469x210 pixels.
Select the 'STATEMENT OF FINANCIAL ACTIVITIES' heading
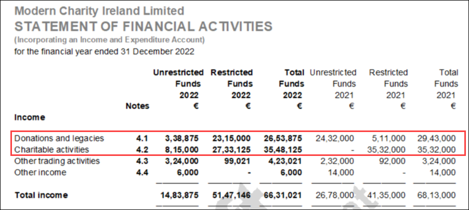click(144, 27)
